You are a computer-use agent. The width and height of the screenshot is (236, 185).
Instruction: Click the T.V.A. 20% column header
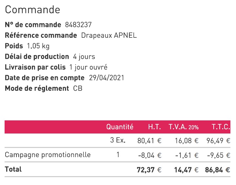click(x=183, y=127)
